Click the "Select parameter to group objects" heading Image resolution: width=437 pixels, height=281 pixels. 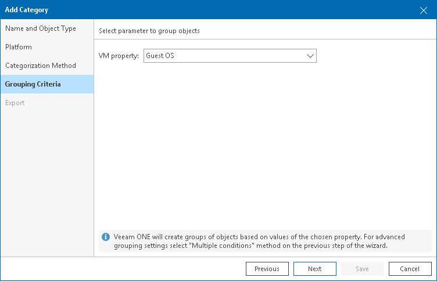tap(149, 31)
